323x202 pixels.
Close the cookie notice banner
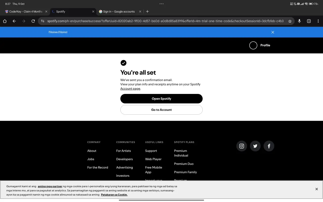316,189
